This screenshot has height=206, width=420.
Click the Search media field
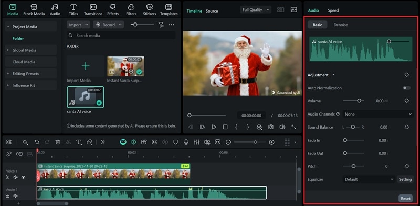(x=121, y=35)
